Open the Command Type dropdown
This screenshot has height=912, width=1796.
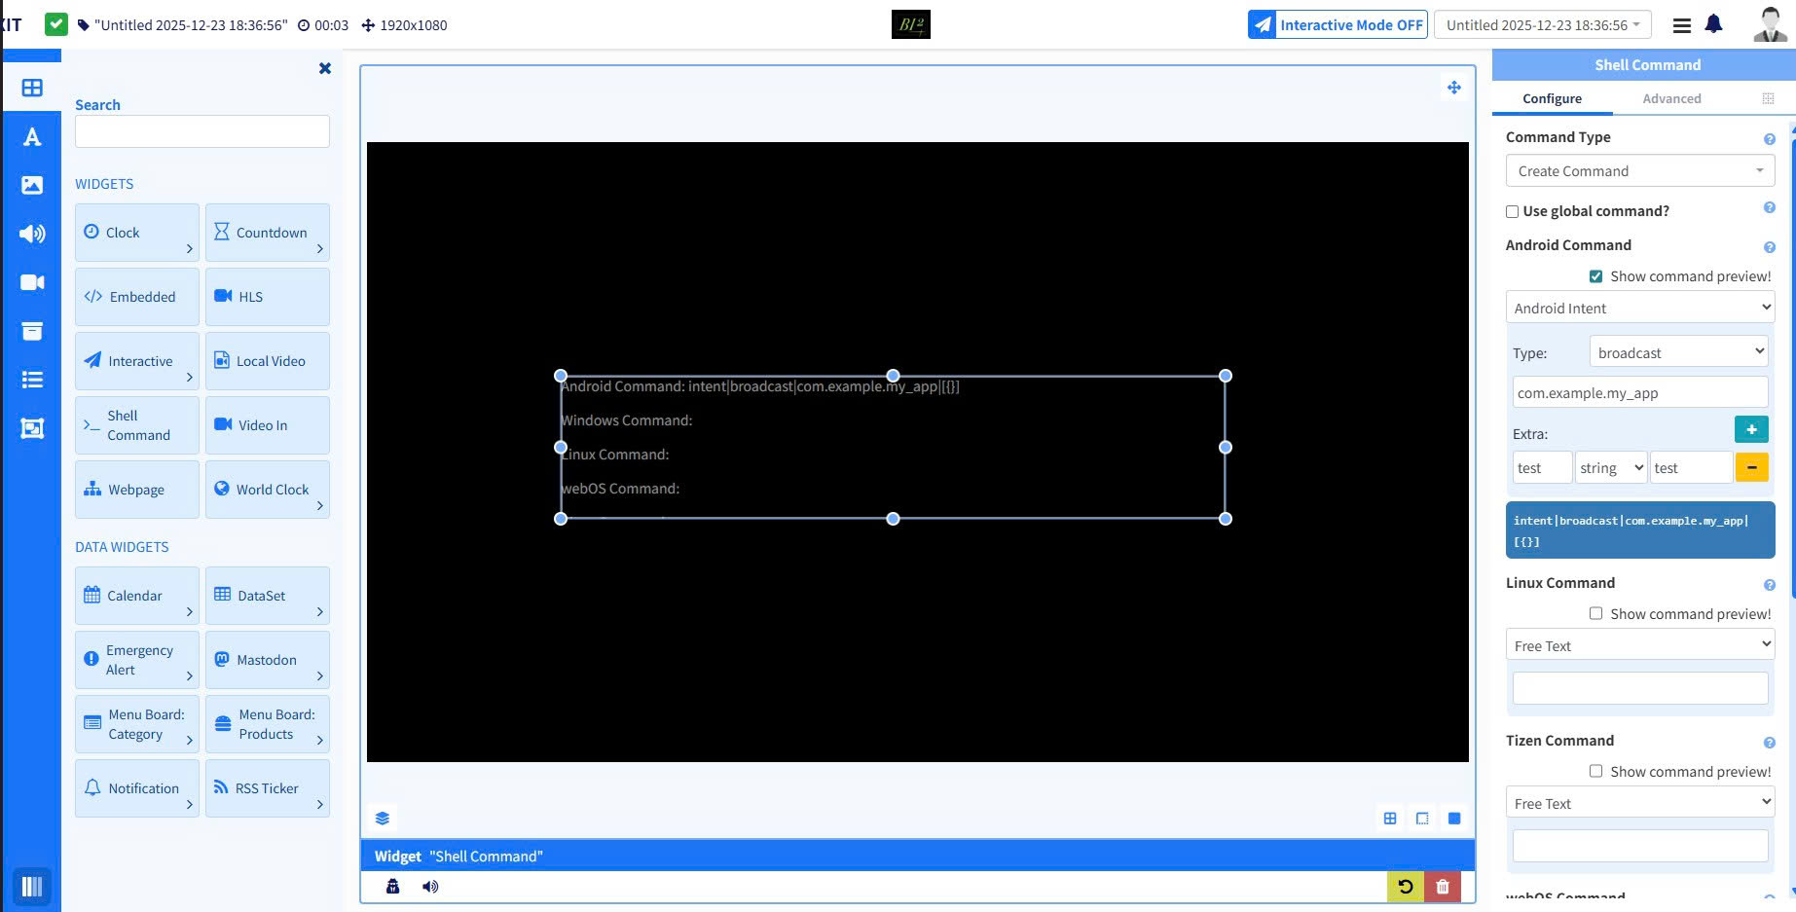tap(1639, 171)
